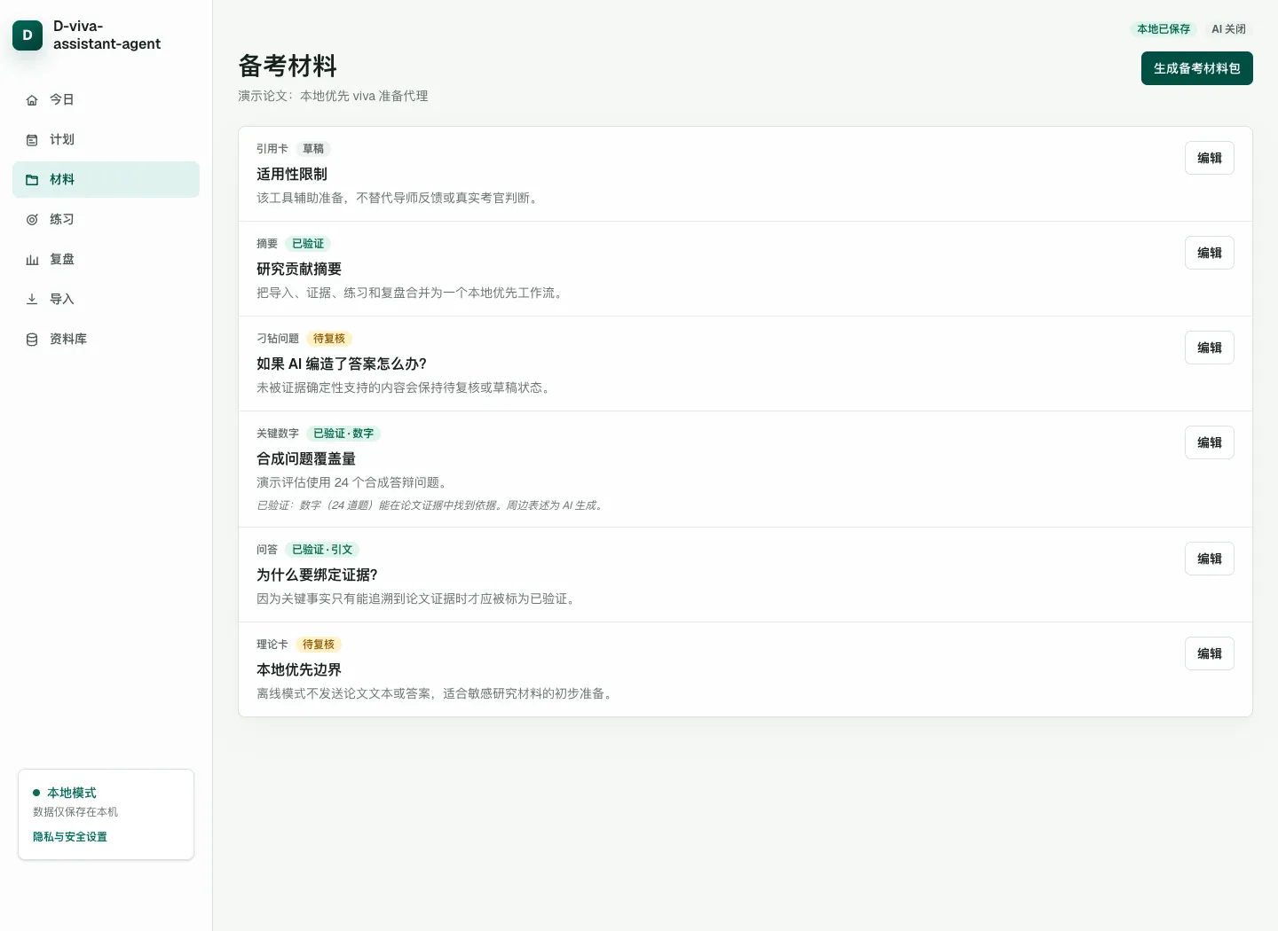This screenshot has width=1278, height=931.
Task: Click the 备考材料 page heading
Action: tap(288, 66)
